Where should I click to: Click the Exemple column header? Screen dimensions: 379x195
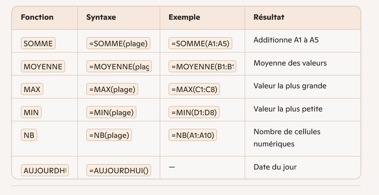point(184,17)
